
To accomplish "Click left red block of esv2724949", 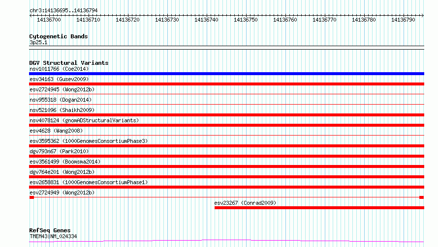I will (x=31, y=197).
